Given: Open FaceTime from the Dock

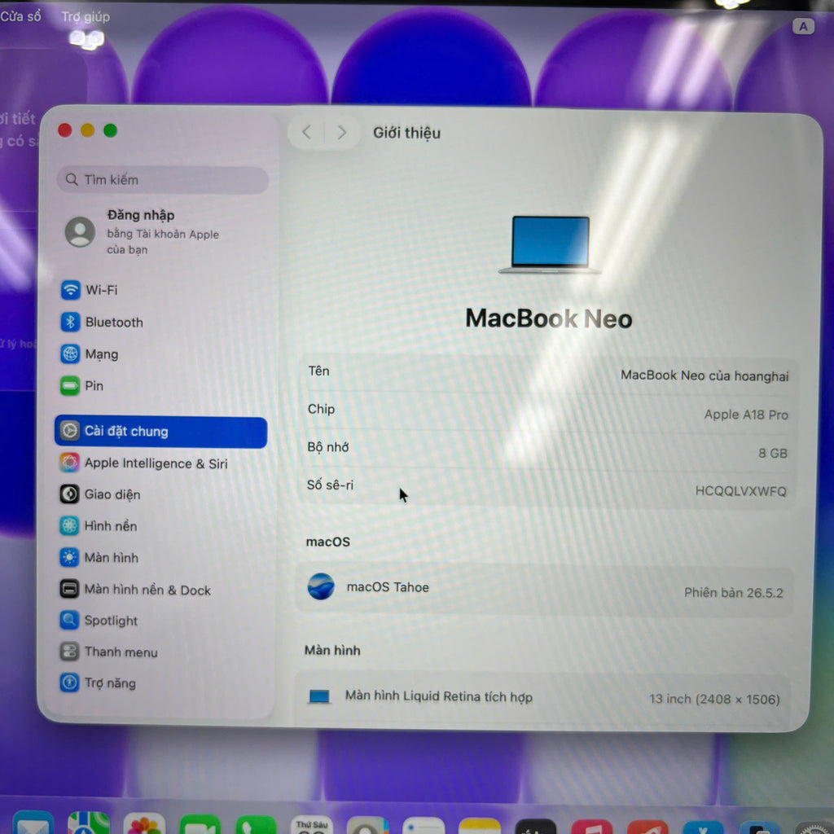Looking at the screenshot, I should (200, 824).
